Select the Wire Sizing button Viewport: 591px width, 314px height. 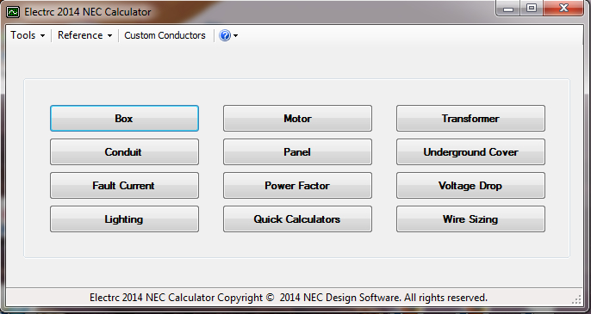tap(470, 219)
